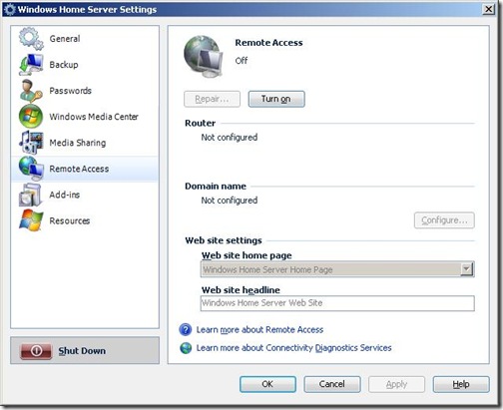Select the Media Sharing music icon
The image size is (503, 410).
pyautogui.click(x=31, y=143)
